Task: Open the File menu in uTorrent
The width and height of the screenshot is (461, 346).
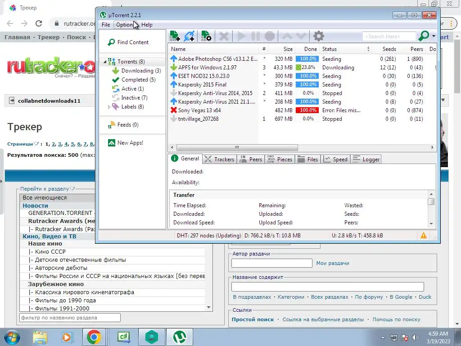Action: pos(105,25)
